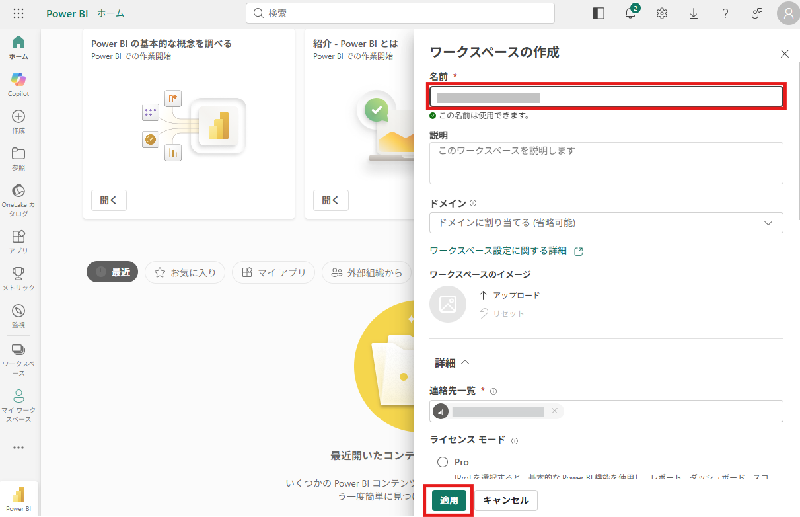Expand the sidebar more options ellipsis
This screenshot has width=800, height=517.
tap(18, 448)
